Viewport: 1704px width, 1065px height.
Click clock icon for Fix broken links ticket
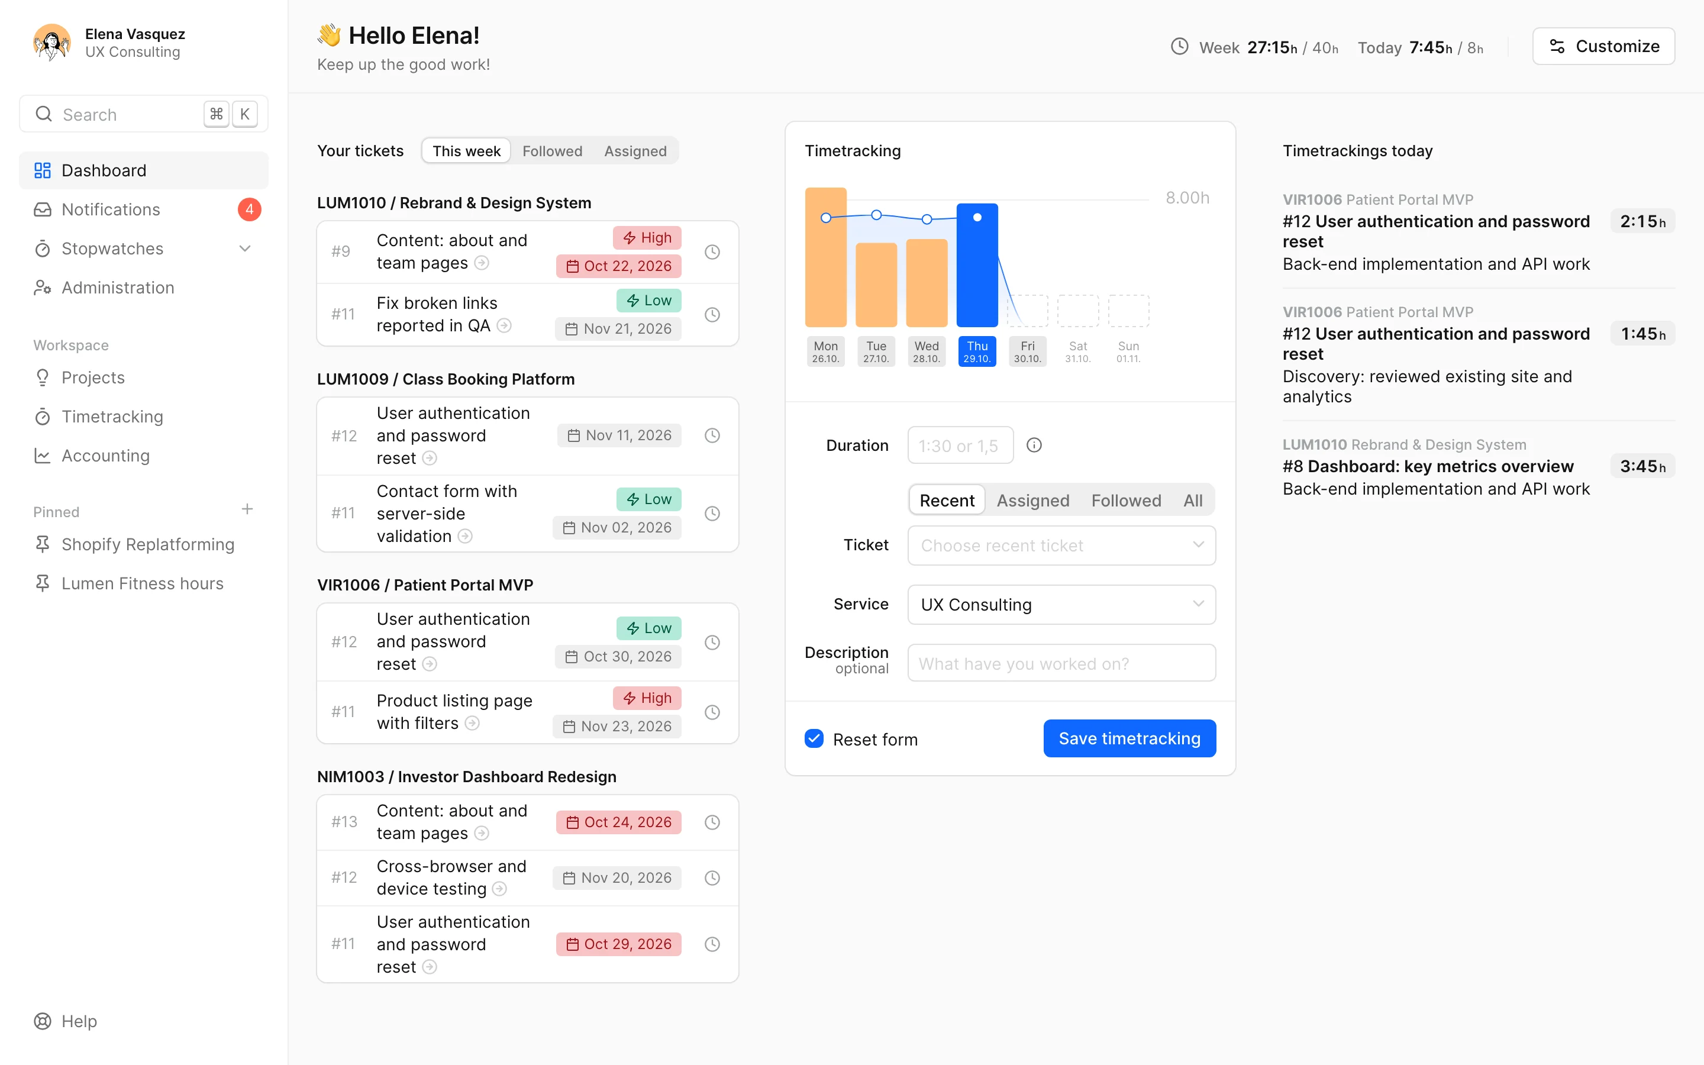(x=712, y=314)
